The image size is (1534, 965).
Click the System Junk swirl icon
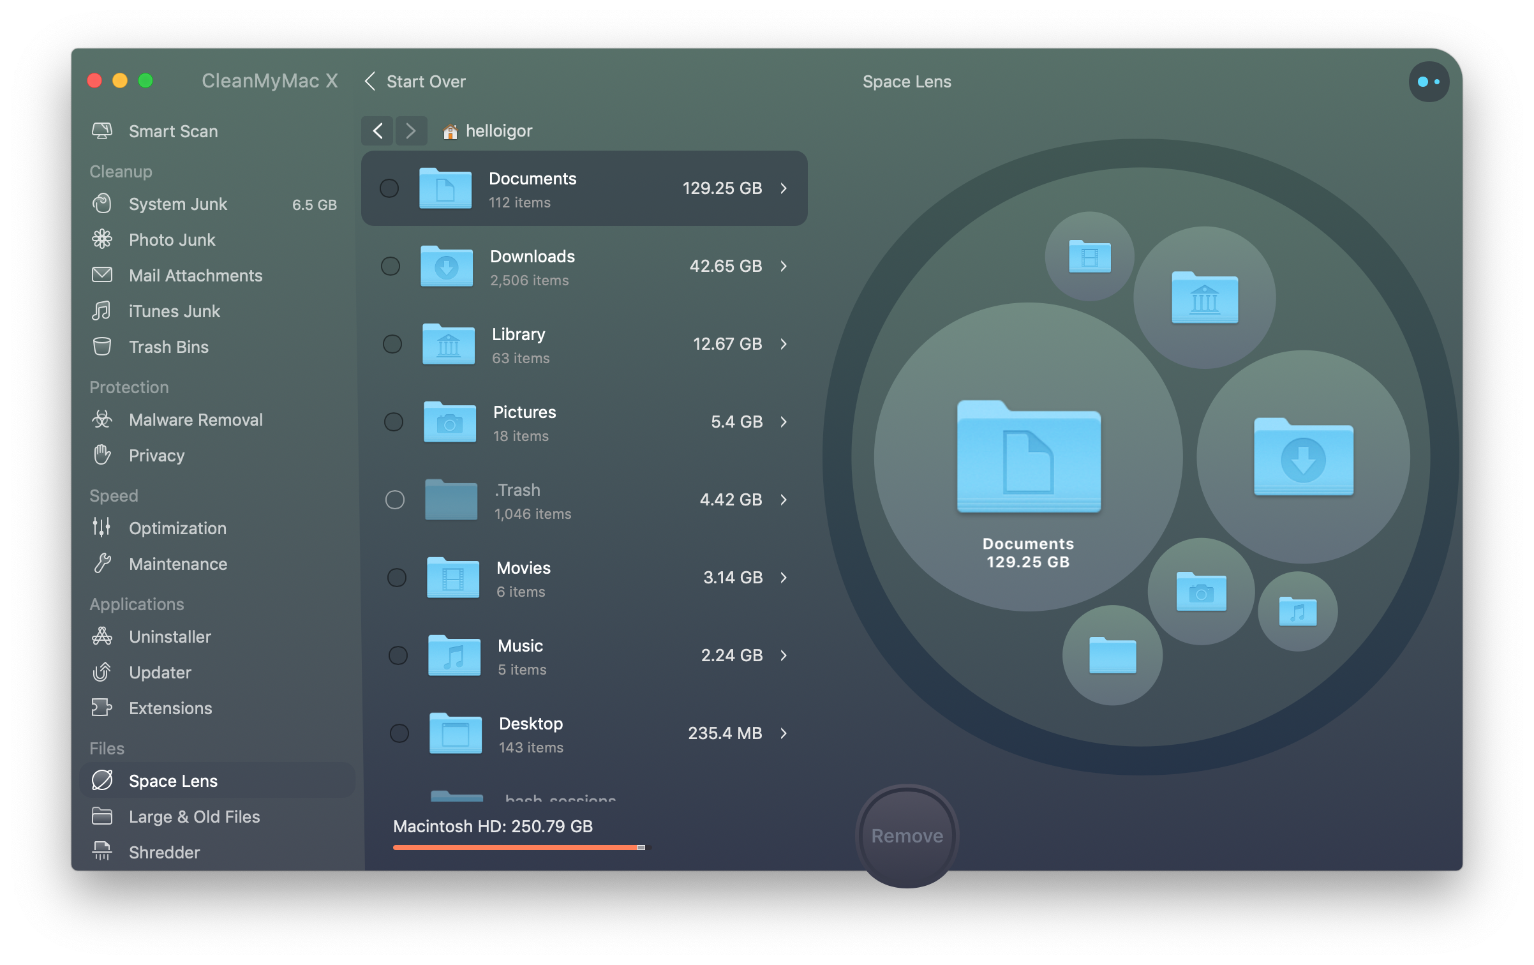tap(102, 204)
